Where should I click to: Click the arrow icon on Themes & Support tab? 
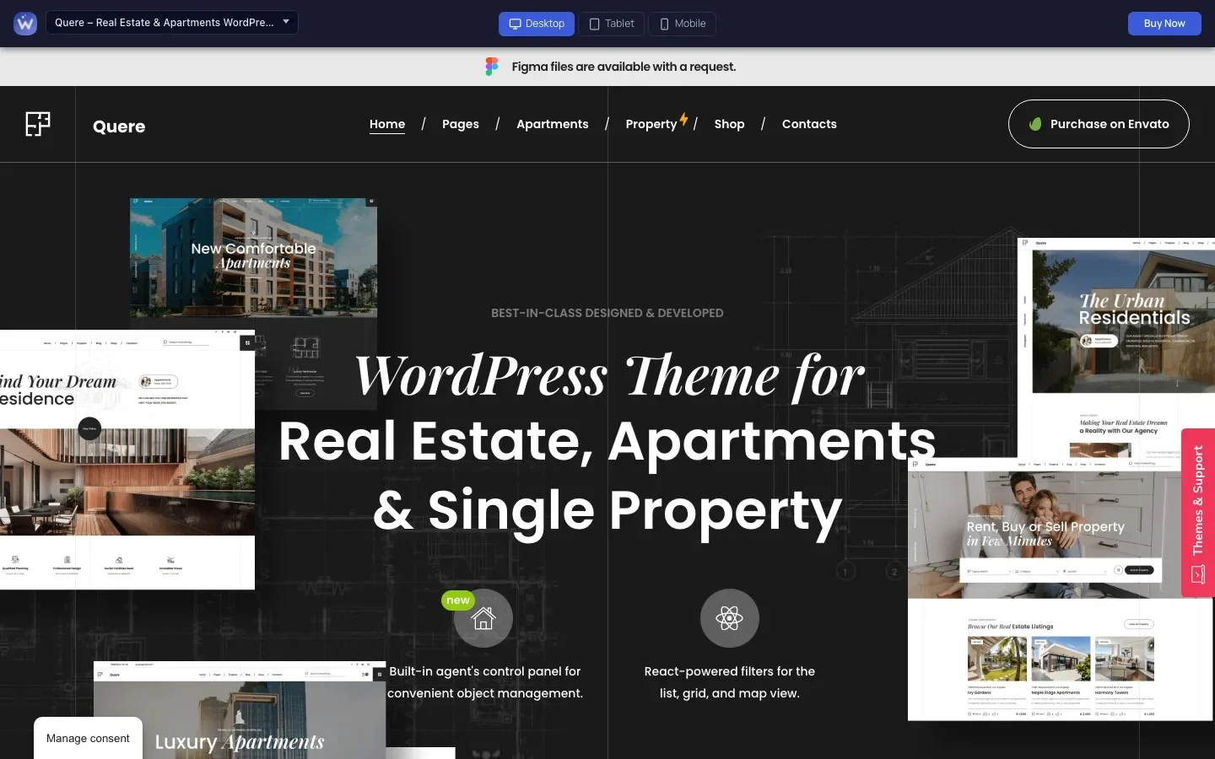click(1198, 574)
